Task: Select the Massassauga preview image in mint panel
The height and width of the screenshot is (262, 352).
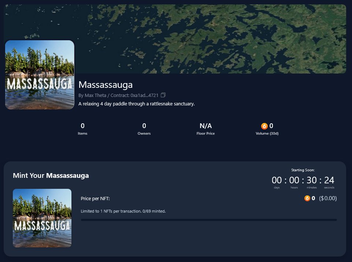Action: [42, 218]
